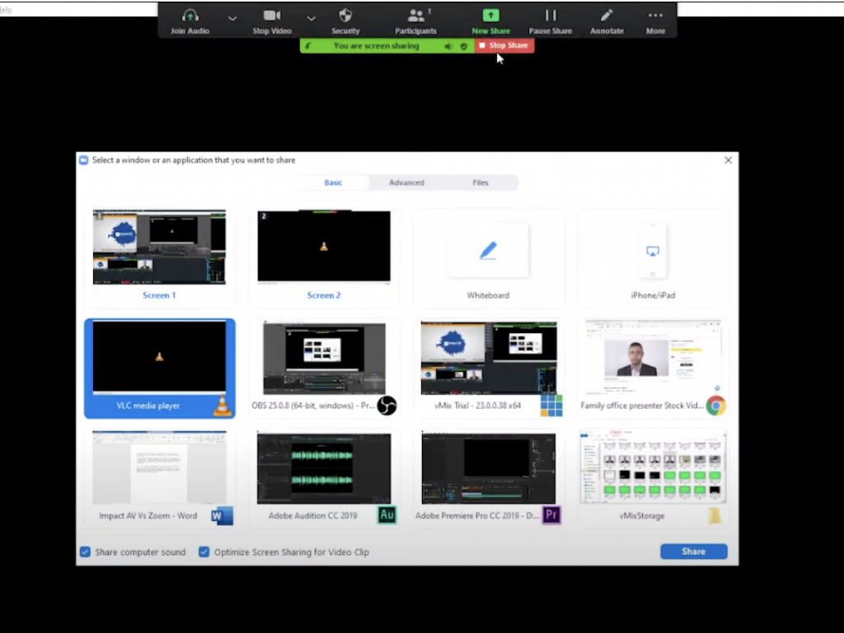The image size is (844, 633).
Task: Select the Impact AV Vs Zoom Word window
Action: pos(159,467)
